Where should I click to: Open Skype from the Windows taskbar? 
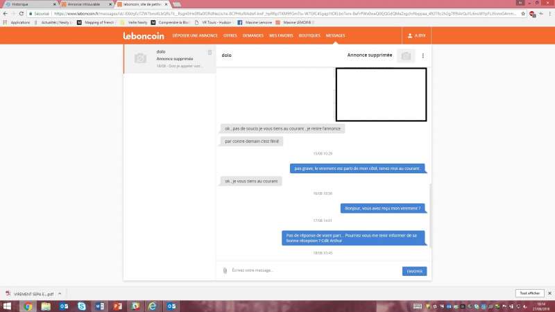[x=82, y=306]
